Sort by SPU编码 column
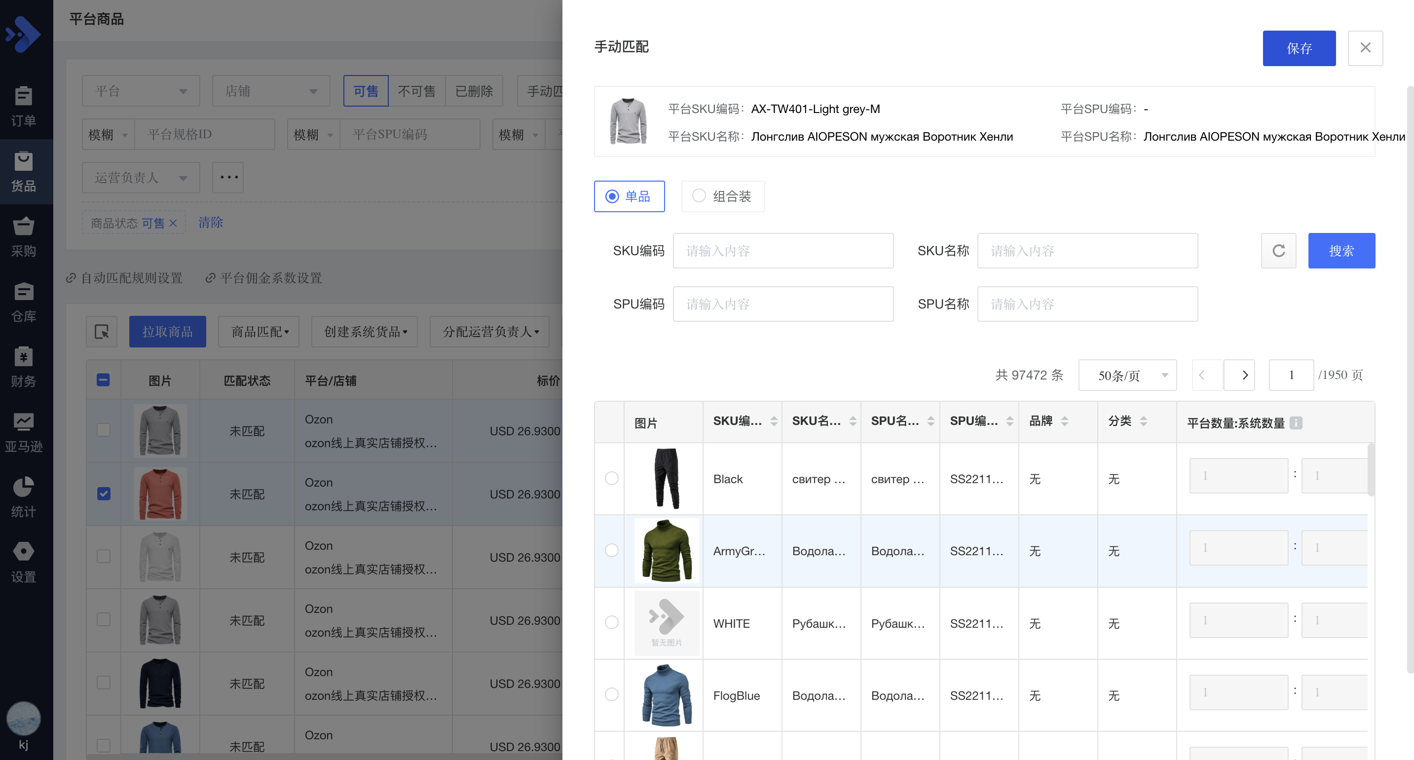This screenshot has height=760, width=1414. tap(1010, 421)
